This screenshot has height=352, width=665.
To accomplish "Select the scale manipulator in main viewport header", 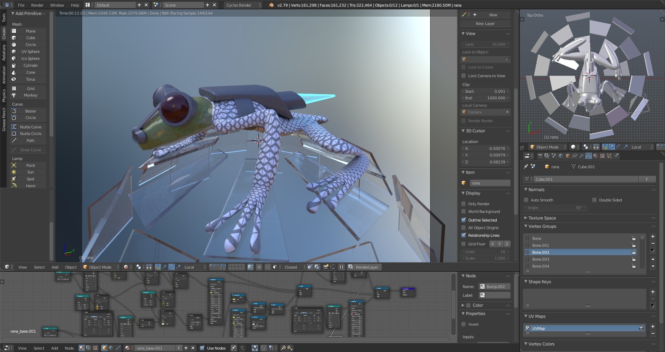I will tap(178, 267).
